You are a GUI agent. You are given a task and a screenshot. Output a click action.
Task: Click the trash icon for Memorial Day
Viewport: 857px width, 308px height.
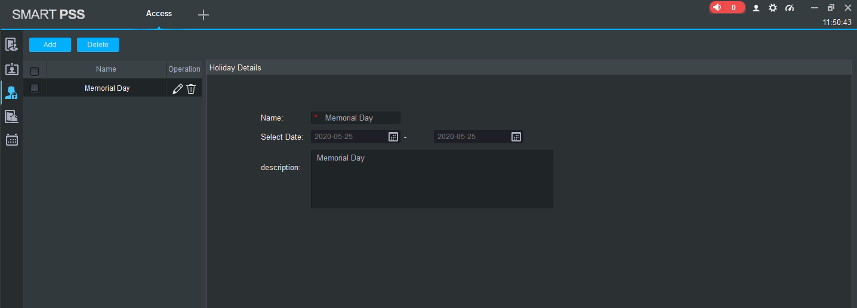[191, 89]
